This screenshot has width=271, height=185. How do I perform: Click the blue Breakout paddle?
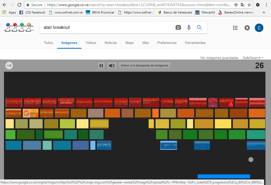pyautogui.click(x=224, y=176)
